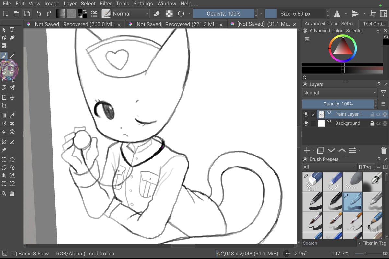The width and height of the screenshot is (389, 259).
Task: Select the Measure tool
Action: point(12,142)
